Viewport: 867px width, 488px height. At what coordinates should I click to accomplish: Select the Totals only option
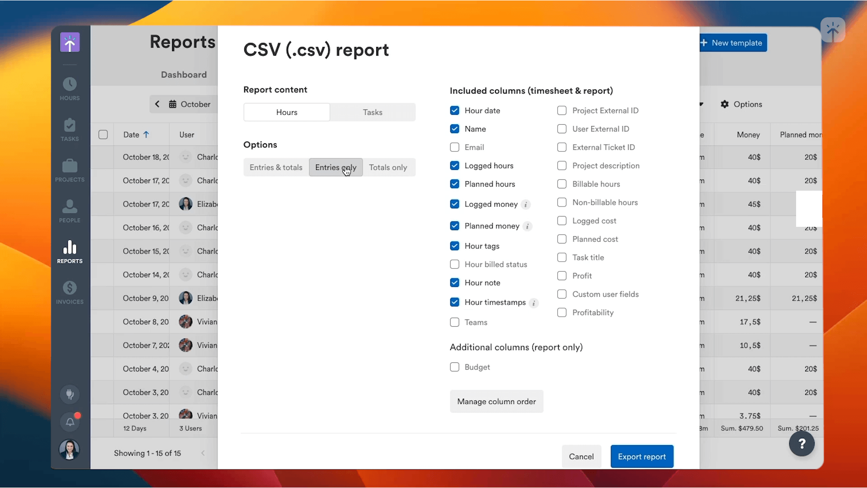click(388, 167)
